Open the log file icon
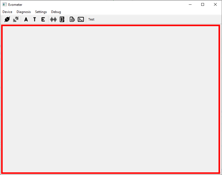 coord(72,19)
